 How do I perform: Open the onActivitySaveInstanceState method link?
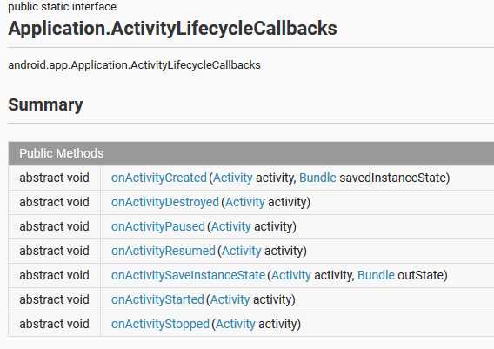tap(188, 275)
